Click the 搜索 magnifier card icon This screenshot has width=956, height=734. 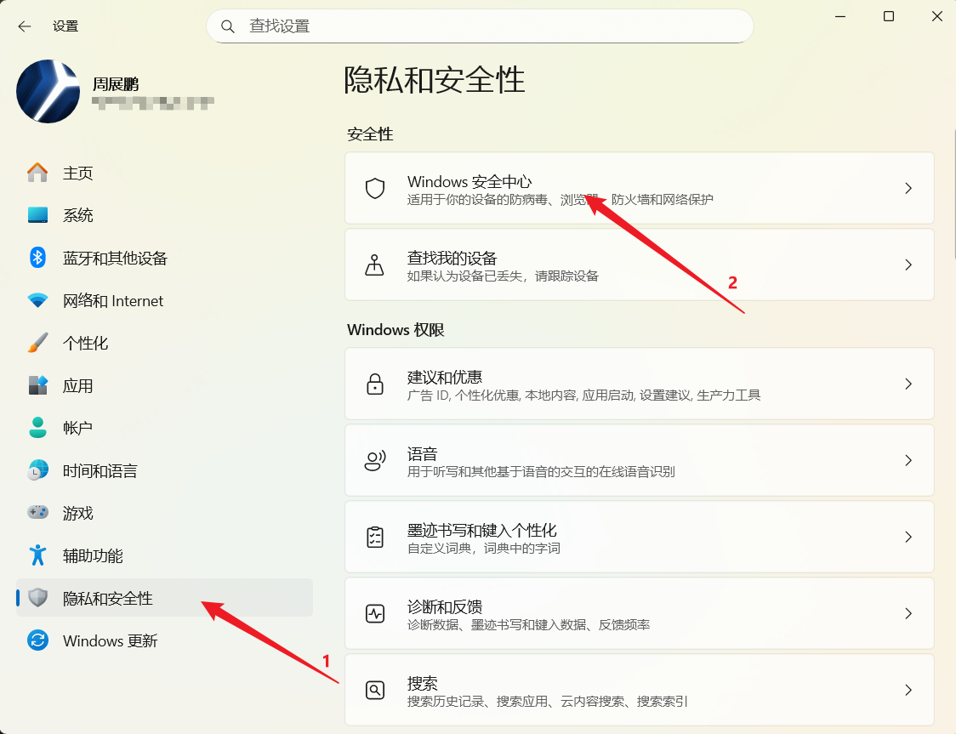tap(375, 690)
